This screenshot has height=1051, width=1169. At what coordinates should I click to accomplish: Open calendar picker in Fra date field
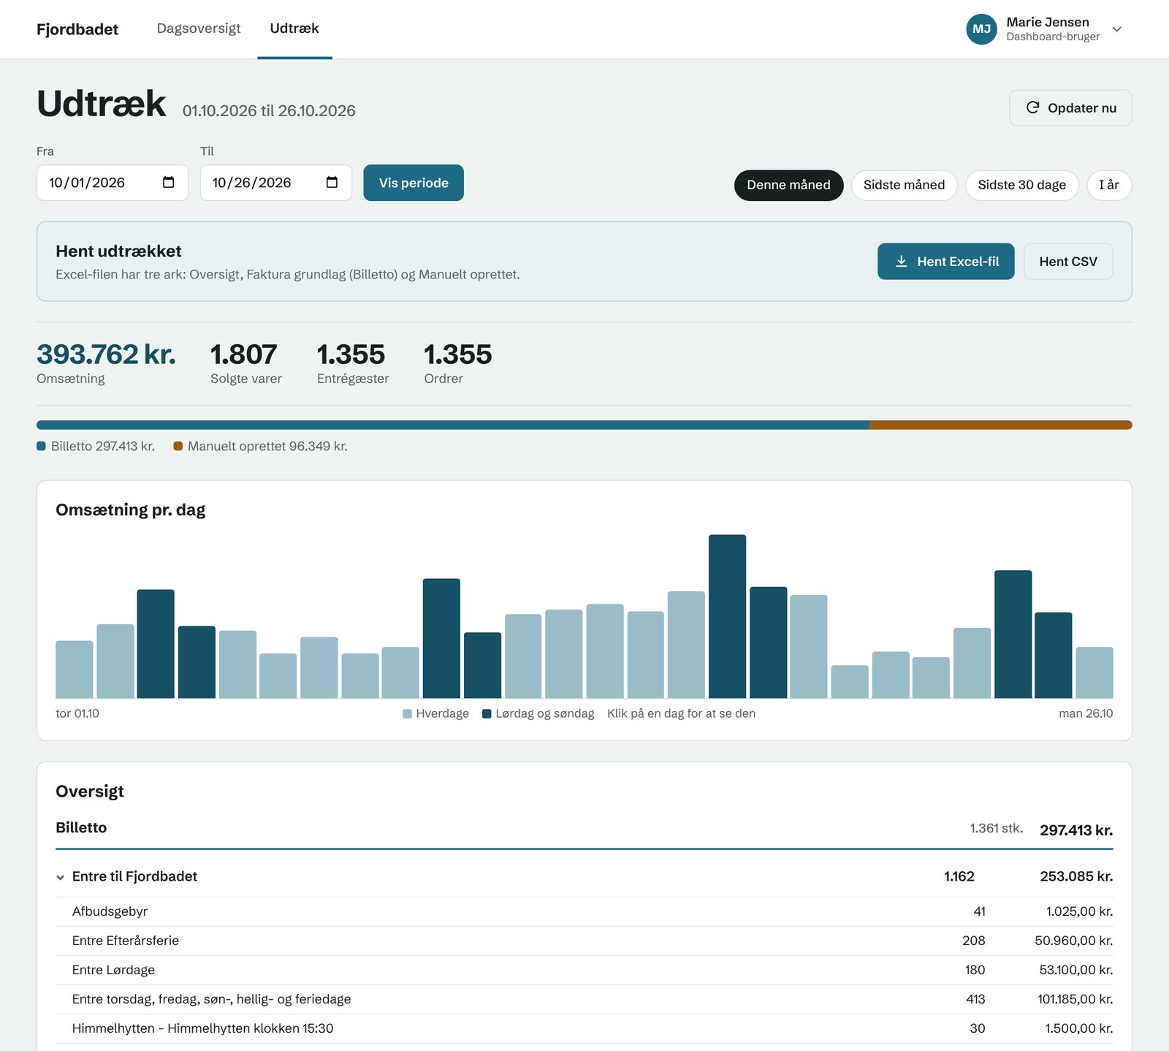click(x=168, y=183)
